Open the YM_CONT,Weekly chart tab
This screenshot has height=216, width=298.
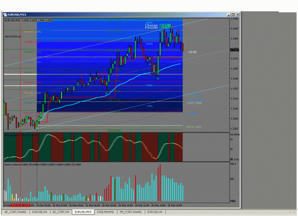tap(131, 212)
